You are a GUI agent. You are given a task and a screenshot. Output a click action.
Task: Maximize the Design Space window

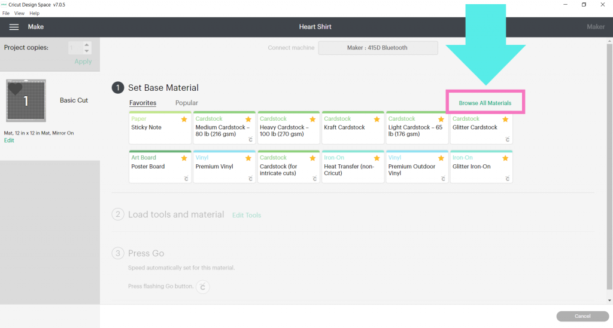[584, 5]
